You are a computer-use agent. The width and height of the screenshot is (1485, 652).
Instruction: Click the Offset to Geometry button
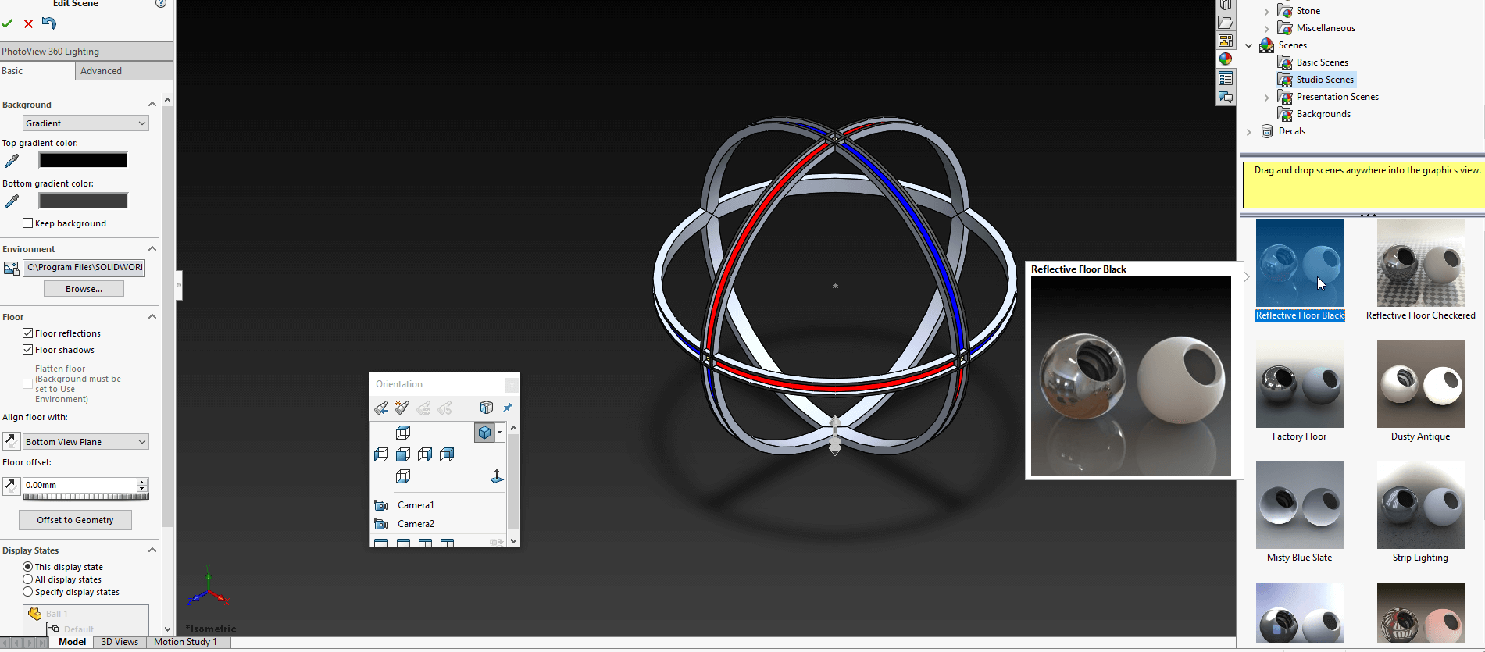point(75,520)
